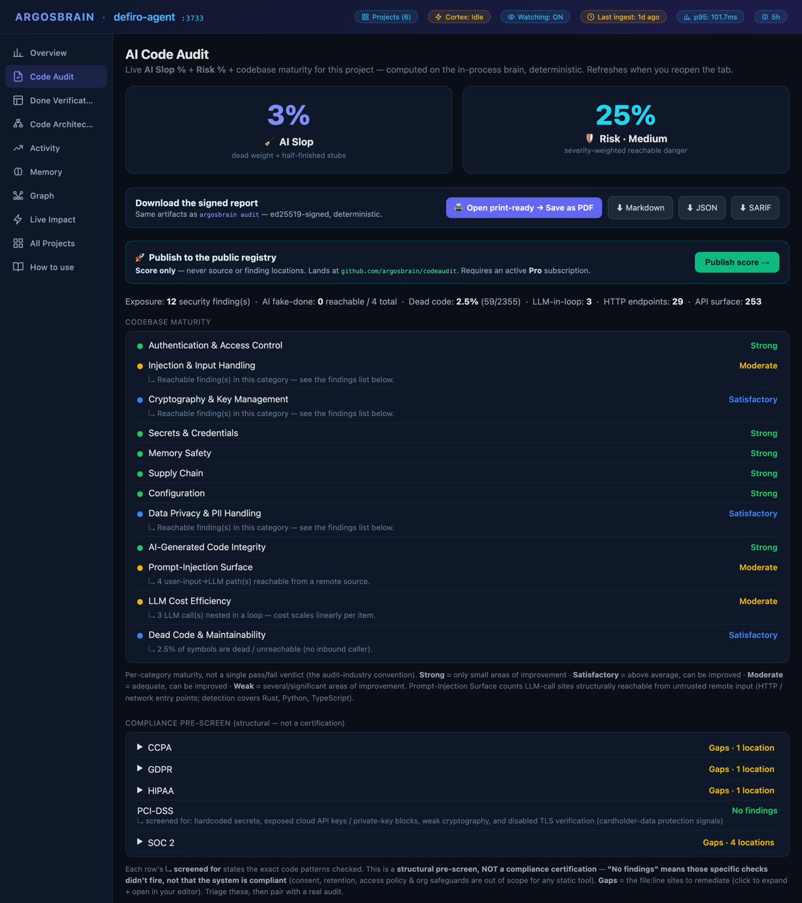802x903 pixels.
Task: Select All Projects in sidebar
Action: pyautogui.click(x=56, y=243)
